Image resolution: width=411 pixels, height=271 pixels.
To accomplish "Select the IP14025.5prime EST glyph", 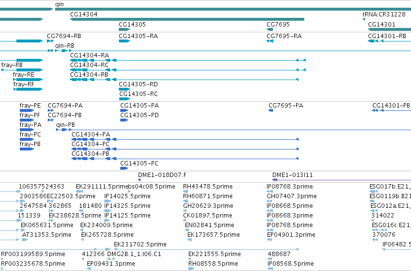I will click(x=108, y=201).
